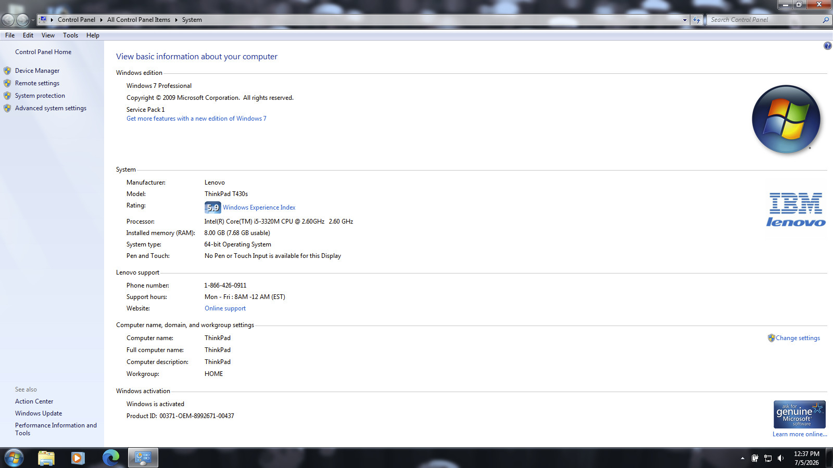Click the Show desktop button
Image resolution: width=833 pixels, height=468 pixels.
(x=829, y=458)
